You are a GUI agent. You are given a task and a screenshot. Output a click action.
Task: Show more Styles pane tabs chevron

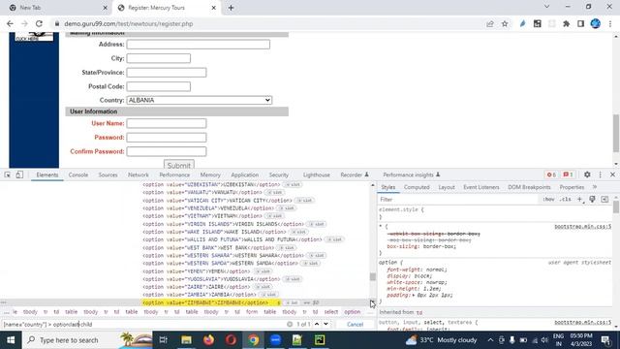pyautogui.click(x=595, y=187)
